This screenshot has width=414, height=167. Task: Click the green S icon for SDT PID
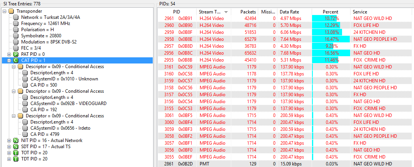point(16,147)
